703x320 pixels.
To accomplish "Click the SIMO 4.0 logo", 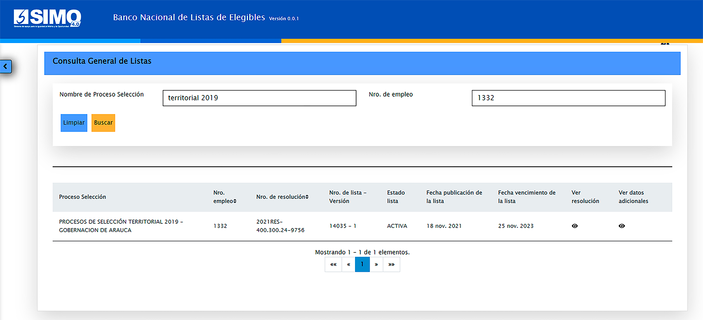I will tap(47, 18).
